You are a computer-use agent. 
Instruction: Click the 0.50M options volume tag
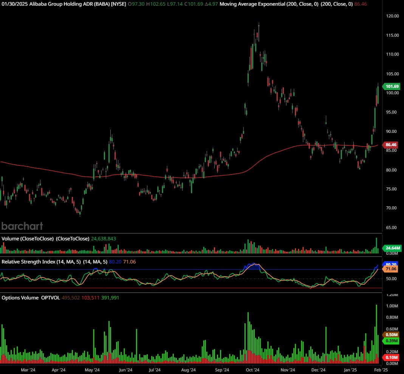(x=391, y=335)
